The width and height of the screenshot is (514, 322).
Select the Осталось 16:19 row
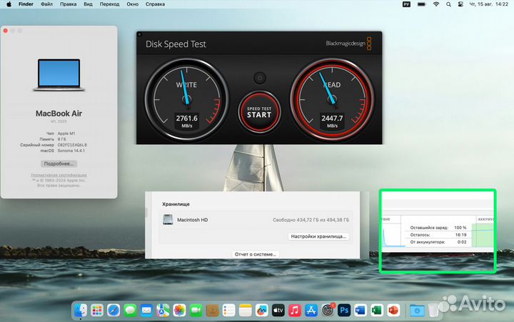pyautogui.click(x=438, y=235)
